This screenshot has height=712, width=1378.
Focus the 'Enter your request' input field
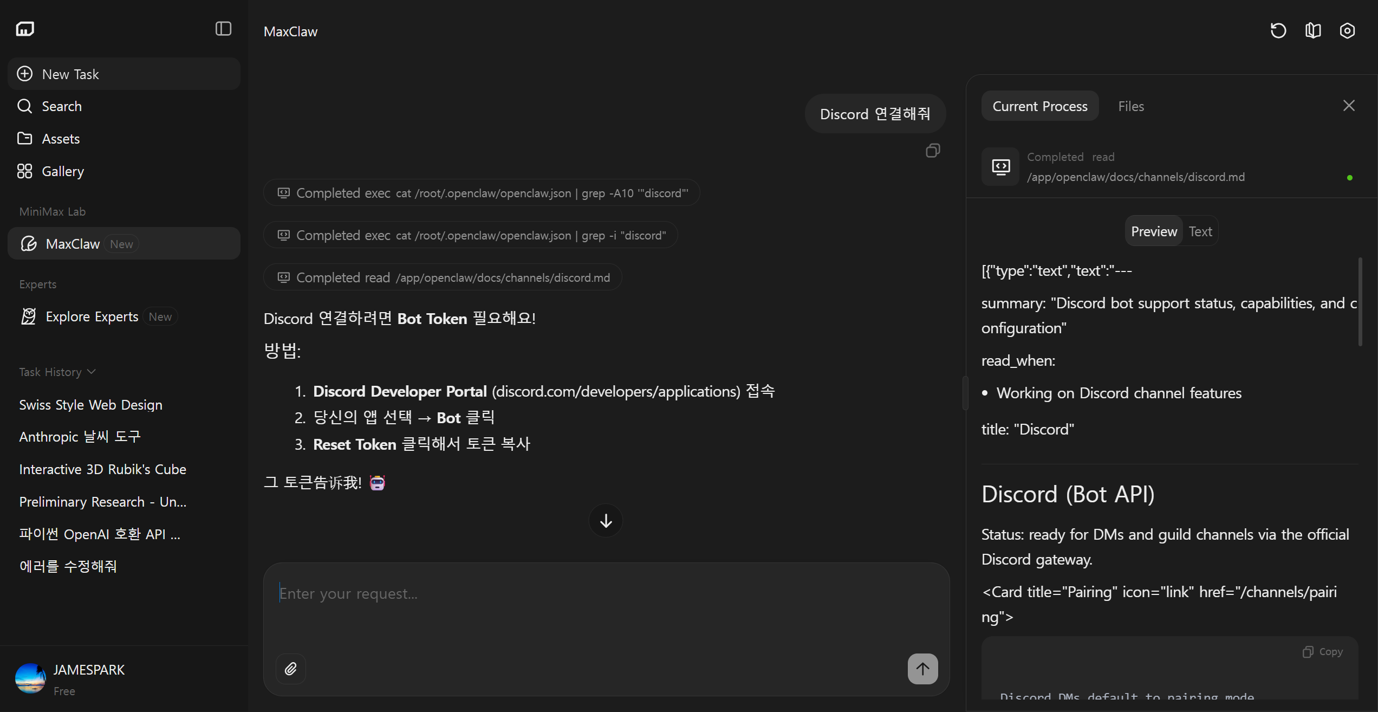(606, 594)
